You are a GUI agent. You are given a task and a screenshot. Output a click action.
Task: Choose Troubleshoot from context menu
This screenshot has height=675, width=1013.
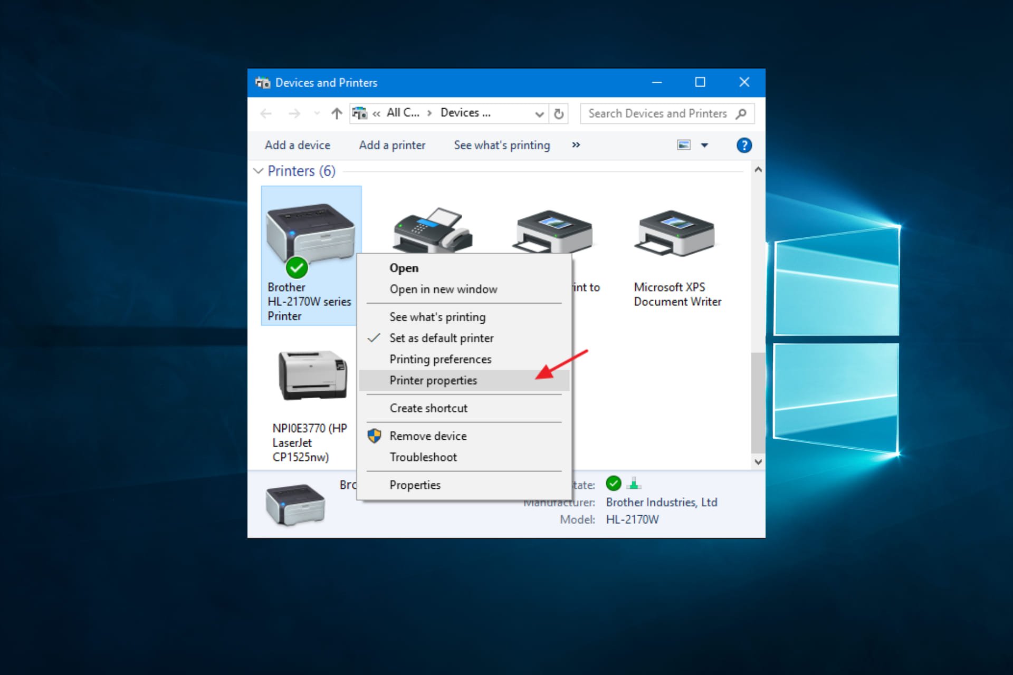464,457
